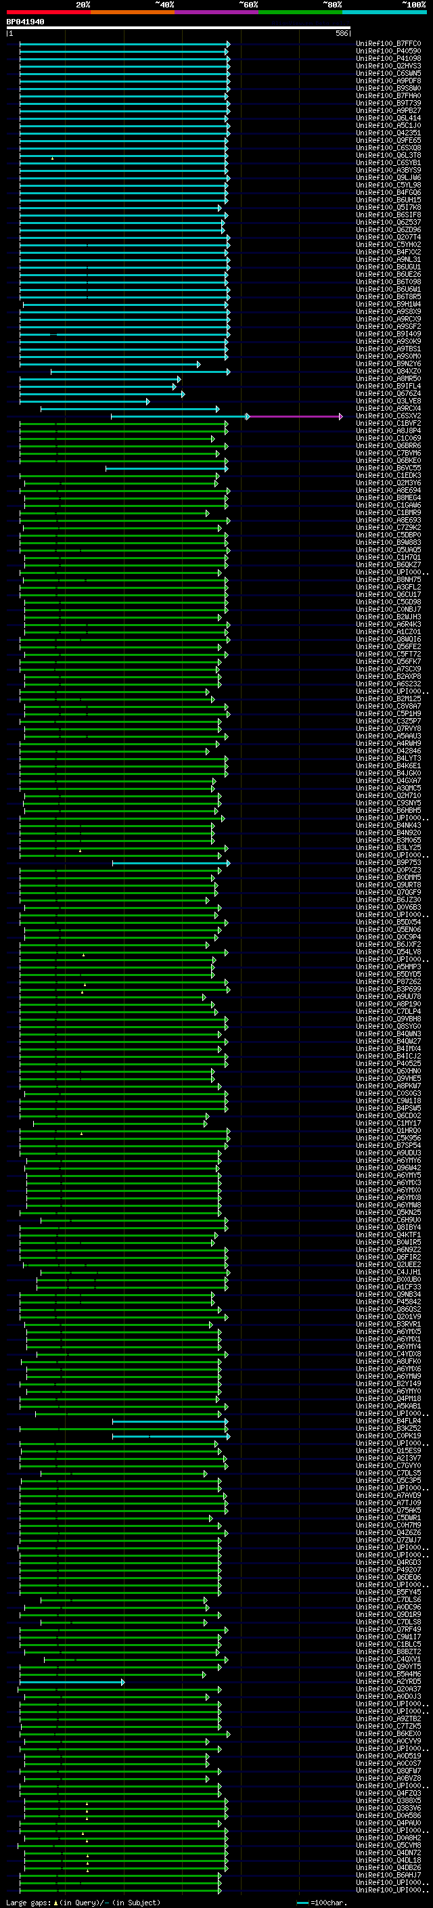Select the entry UniRef100_A7AVD9
This screenshot has height=1908, width=433.
[388, 1495]
